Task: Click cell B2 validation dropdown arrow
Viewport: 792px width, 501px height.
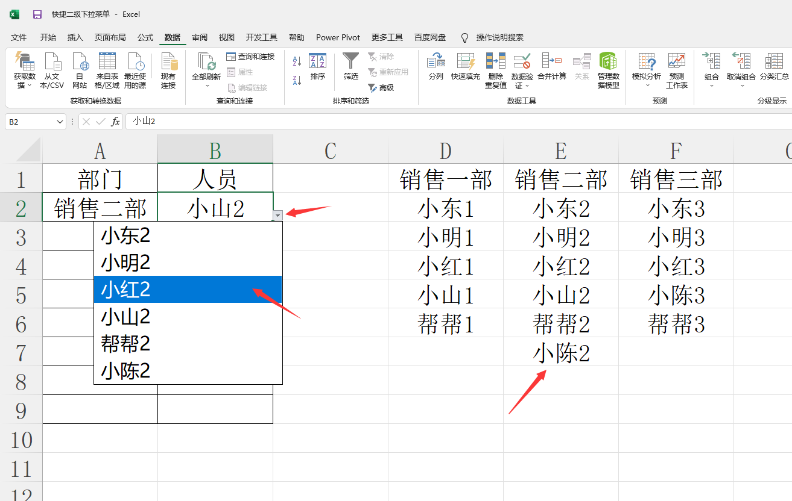Action: click(x=277, y=214)
